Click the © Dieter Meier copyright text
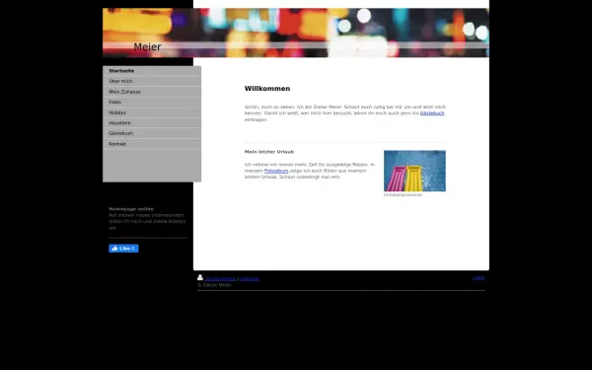 pyautogui.click(x=214, y=285)
